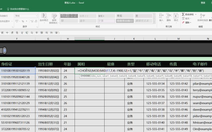Select phone cell 123-555-0137
This screenshot has width=212, height=132.
pos(155,103)
